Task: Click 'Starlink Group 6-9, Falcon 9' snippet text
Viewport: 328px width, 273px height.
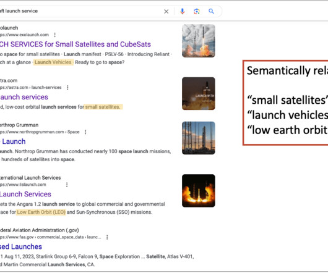Action: [66, 257]
